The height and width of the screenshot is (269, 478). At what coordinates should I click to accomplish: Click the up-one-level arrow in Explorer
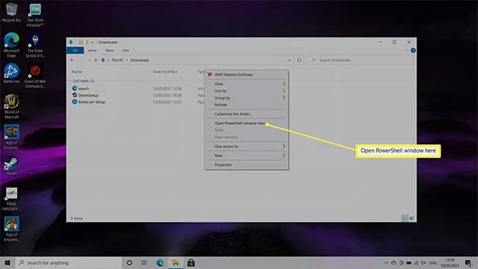96,60
